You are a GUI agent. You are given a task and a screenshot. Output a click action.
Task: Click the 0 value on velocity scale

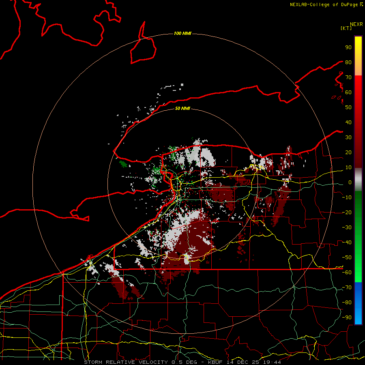click(350, 182)
